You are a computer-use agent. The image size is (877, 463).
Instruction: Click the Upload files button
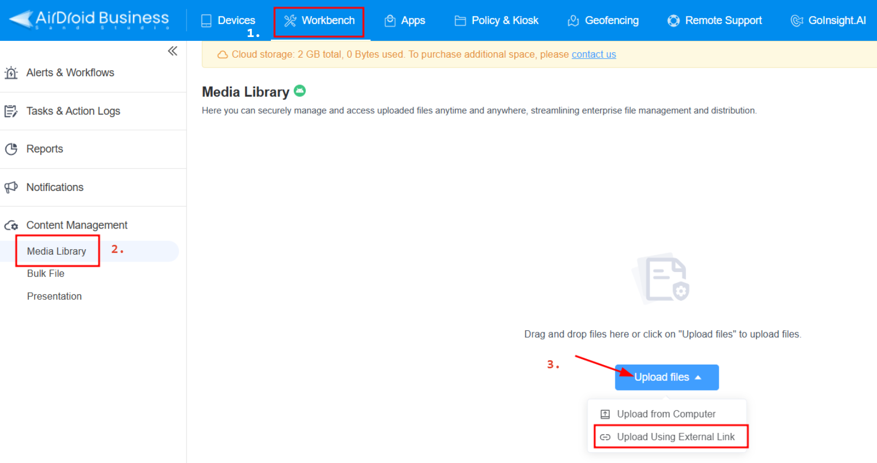pyautogui.click(x=667, y=377)
